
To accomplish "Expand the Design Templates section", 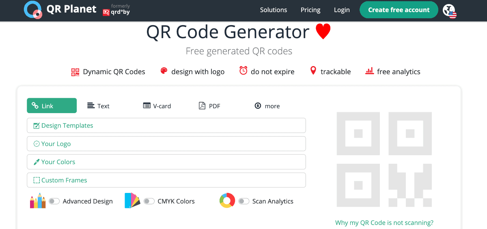I will point(166,126).
